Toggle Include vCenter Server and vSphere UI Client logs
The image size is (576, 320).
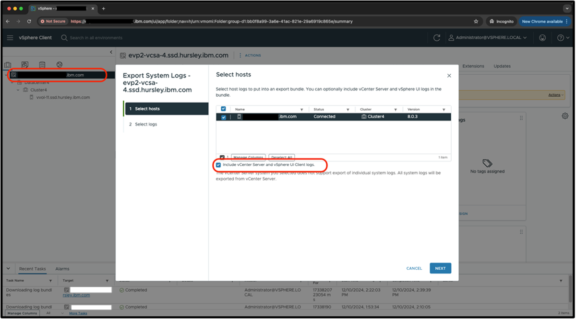coord(218,165)
